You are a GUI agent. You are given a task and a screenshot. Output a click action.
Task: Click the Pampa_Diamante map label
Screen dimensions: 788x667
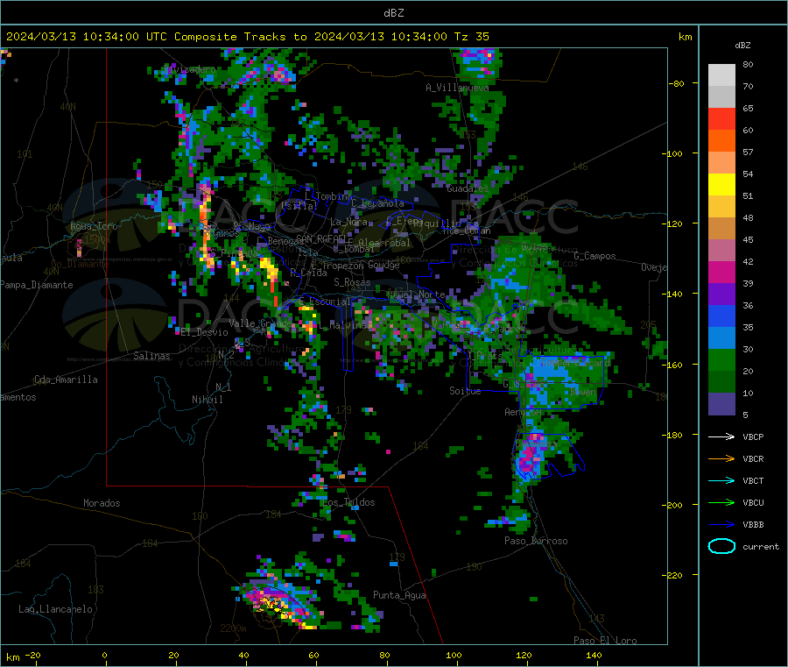point(37,285)
